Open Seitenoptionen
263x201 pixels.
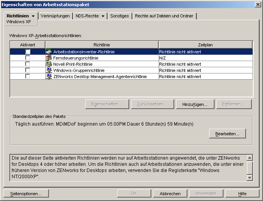pyautogui.click(x=26, y=194)
